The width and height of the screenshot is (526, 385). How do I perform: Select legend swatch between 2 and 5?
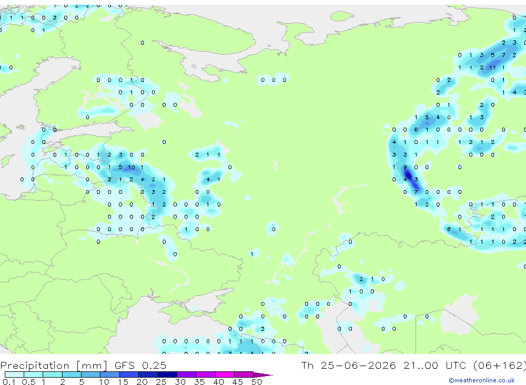[72, 374]
